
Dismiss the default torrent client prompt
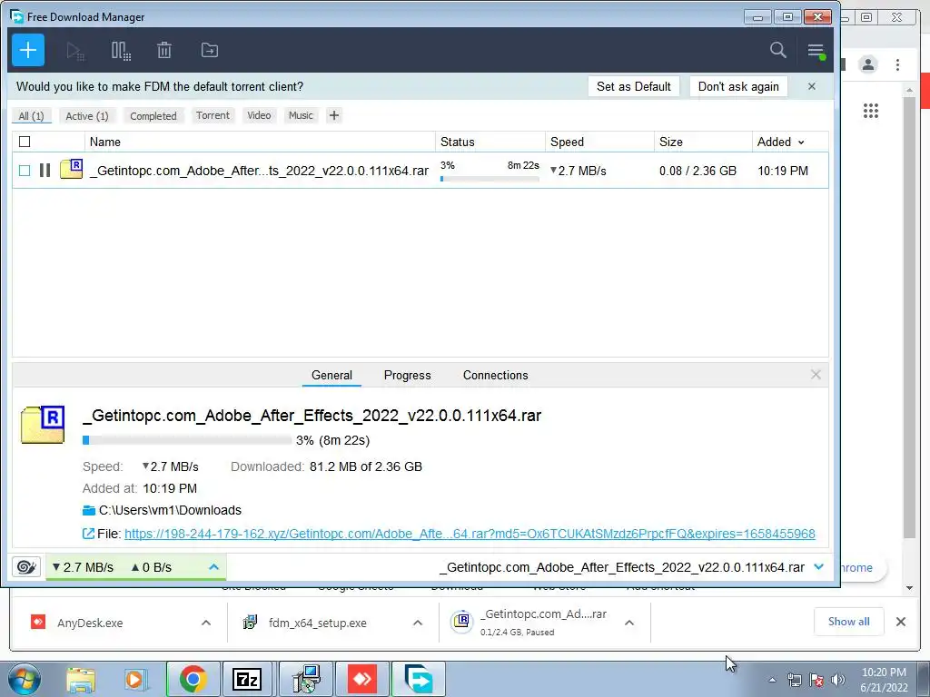[812, 86]
